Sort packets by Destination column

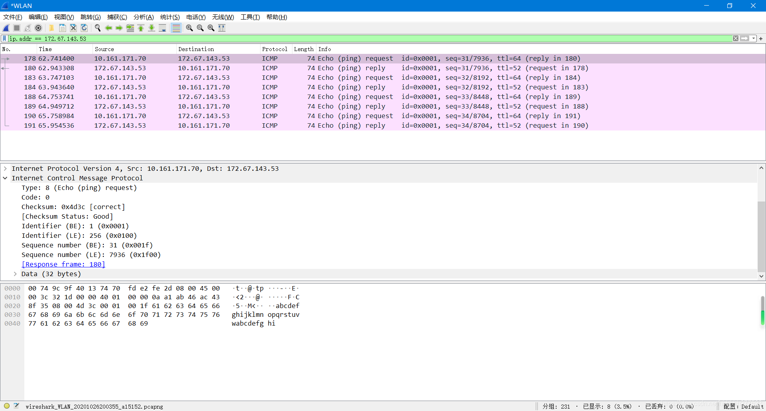[218, 49]
